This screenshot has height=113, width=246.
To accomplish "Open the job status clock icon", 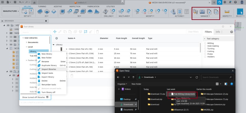I will pos(225,2).
